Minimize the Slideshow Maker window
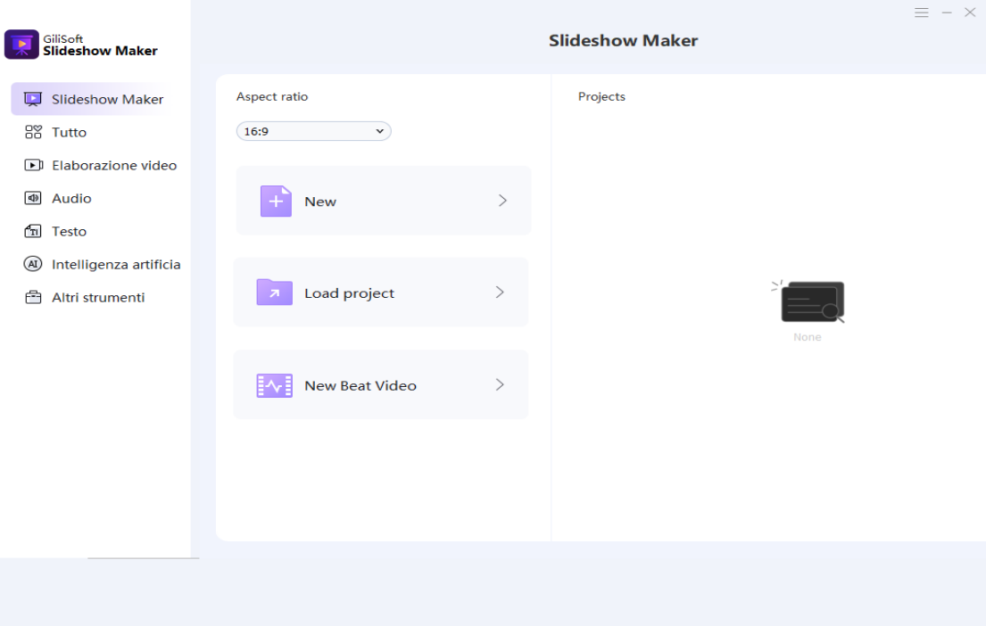 [x=947, y=12]
